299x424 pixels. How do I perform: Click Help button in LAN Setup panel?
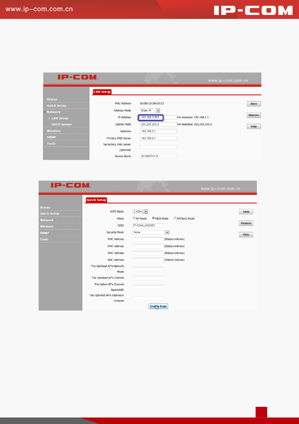tap(254, 126)
